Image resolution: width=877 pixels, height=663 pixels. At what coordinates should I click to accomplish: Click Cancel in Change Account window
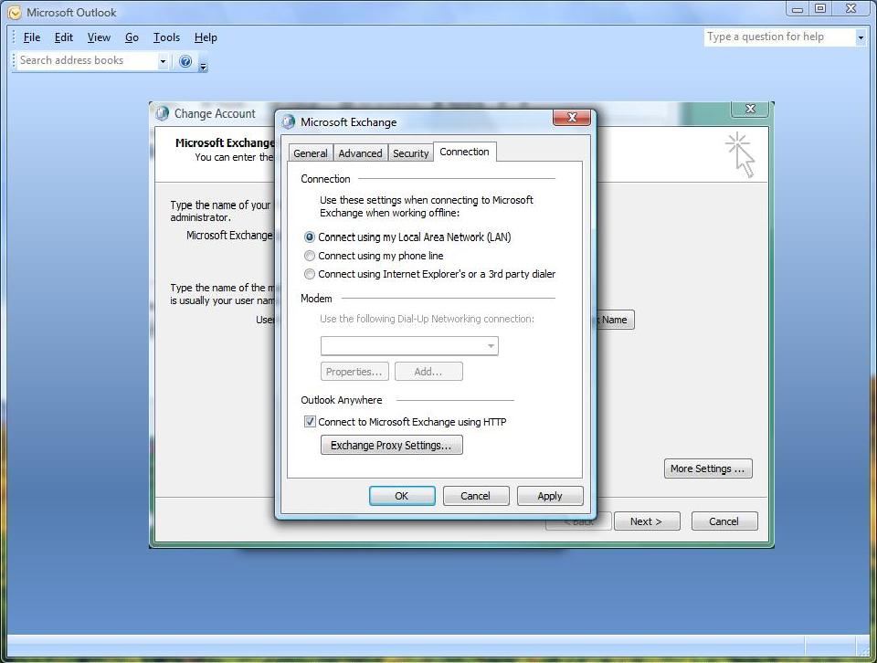click(724, 521)
